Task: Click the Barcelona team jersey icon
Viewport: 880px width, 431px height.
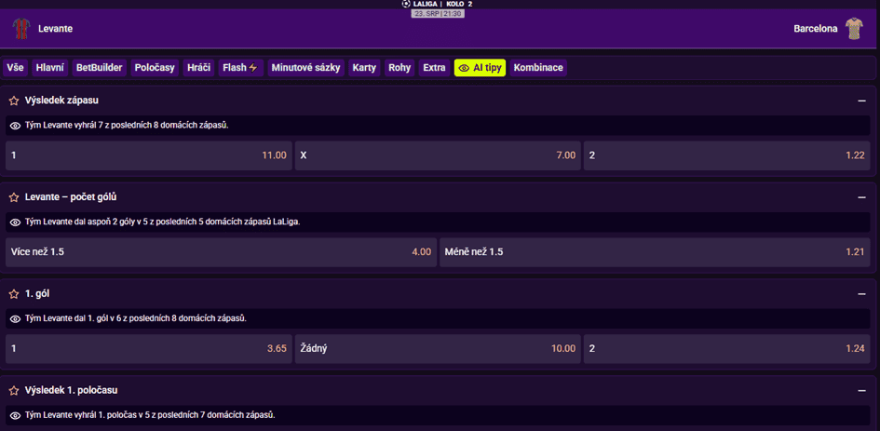Action: (x=854, y=28)
